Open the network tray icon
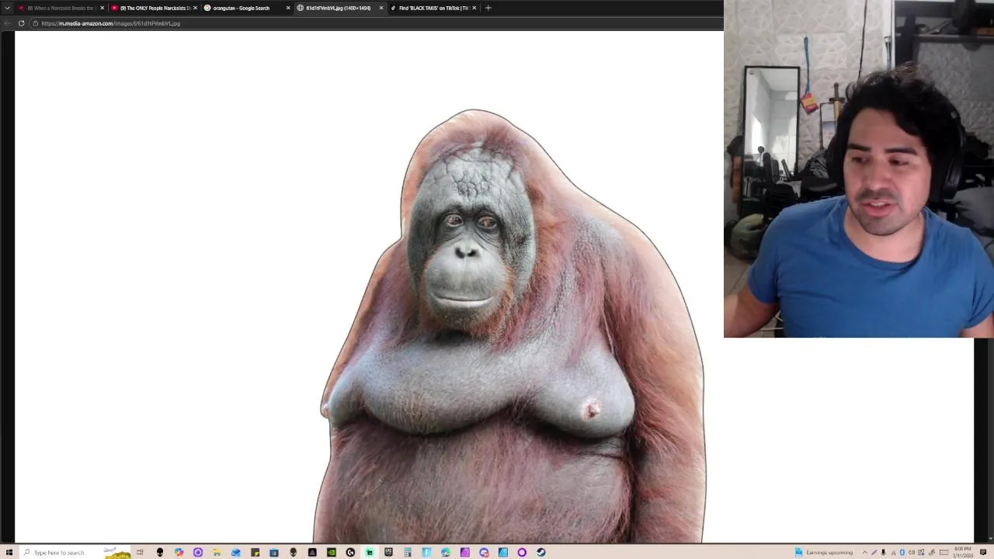This screenshot has width=994, height=559. click(x=921, y=552)
